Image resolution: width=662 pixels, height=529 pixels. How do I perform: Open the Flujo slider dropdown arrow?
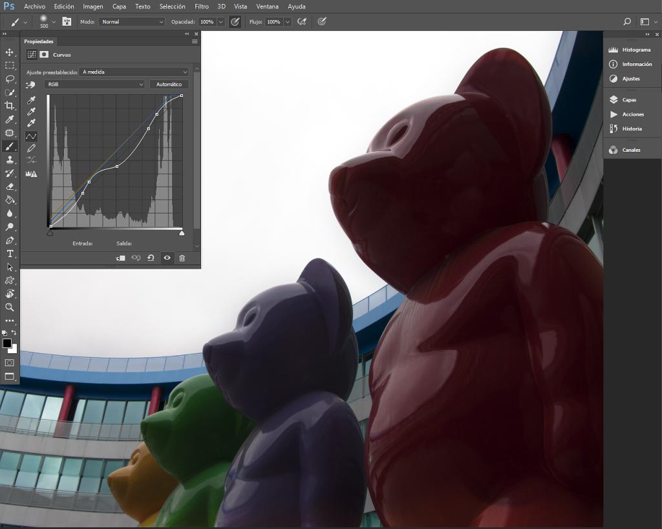click(x=288, y=22)
